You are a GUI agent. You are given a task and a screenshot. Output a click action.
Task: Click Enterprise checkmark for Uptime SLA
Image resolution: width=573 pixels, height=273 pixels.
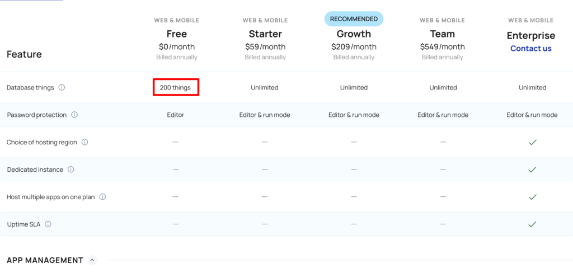(x=532, y=224)
